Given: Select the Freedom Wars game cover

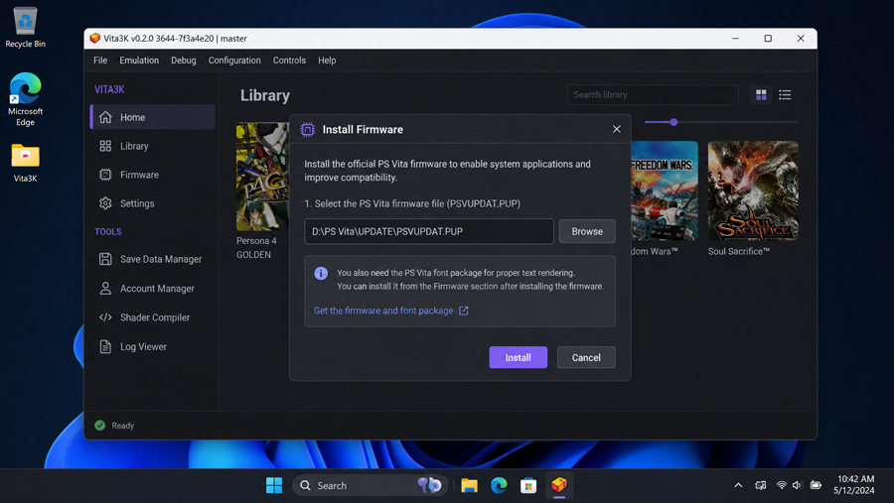Looking at the screenshot, I should point(665,190).
